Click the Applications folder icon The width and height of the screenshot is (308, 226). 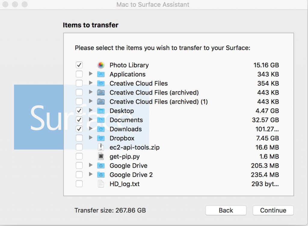point(101,74)
